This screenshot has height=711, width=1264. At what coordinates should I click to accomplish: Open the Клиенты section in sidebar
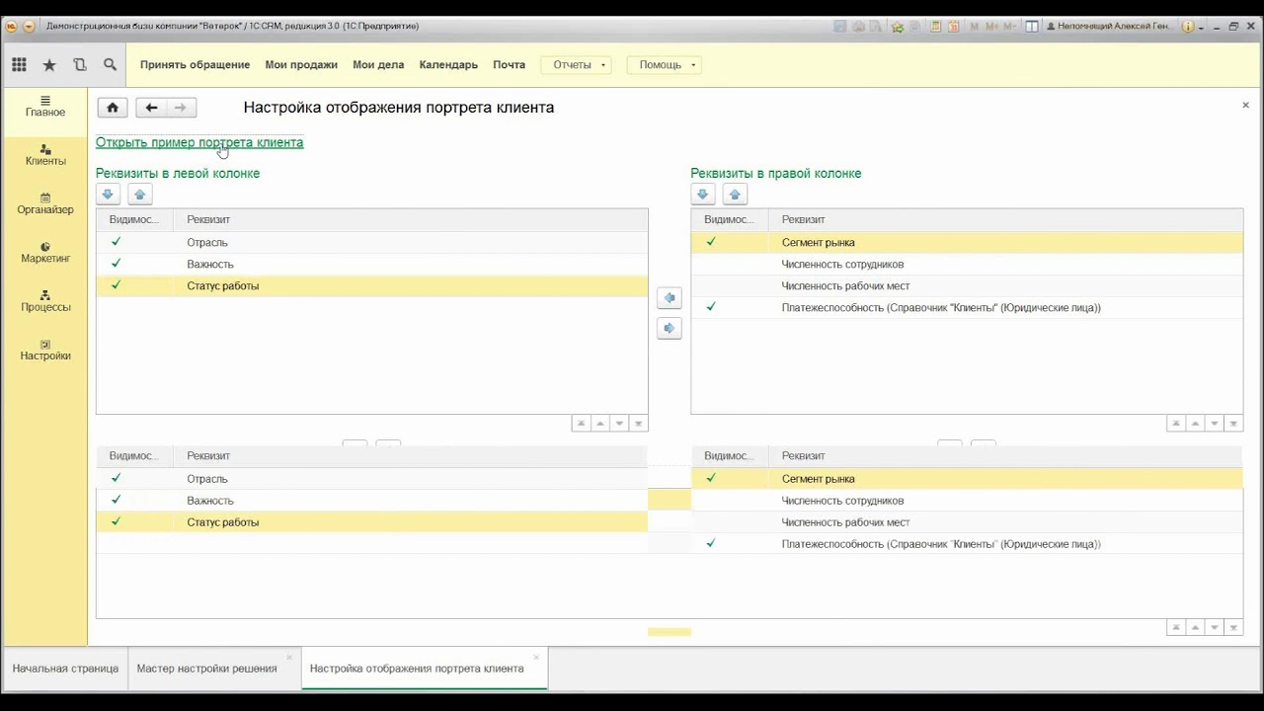click(x=45, y=155)
